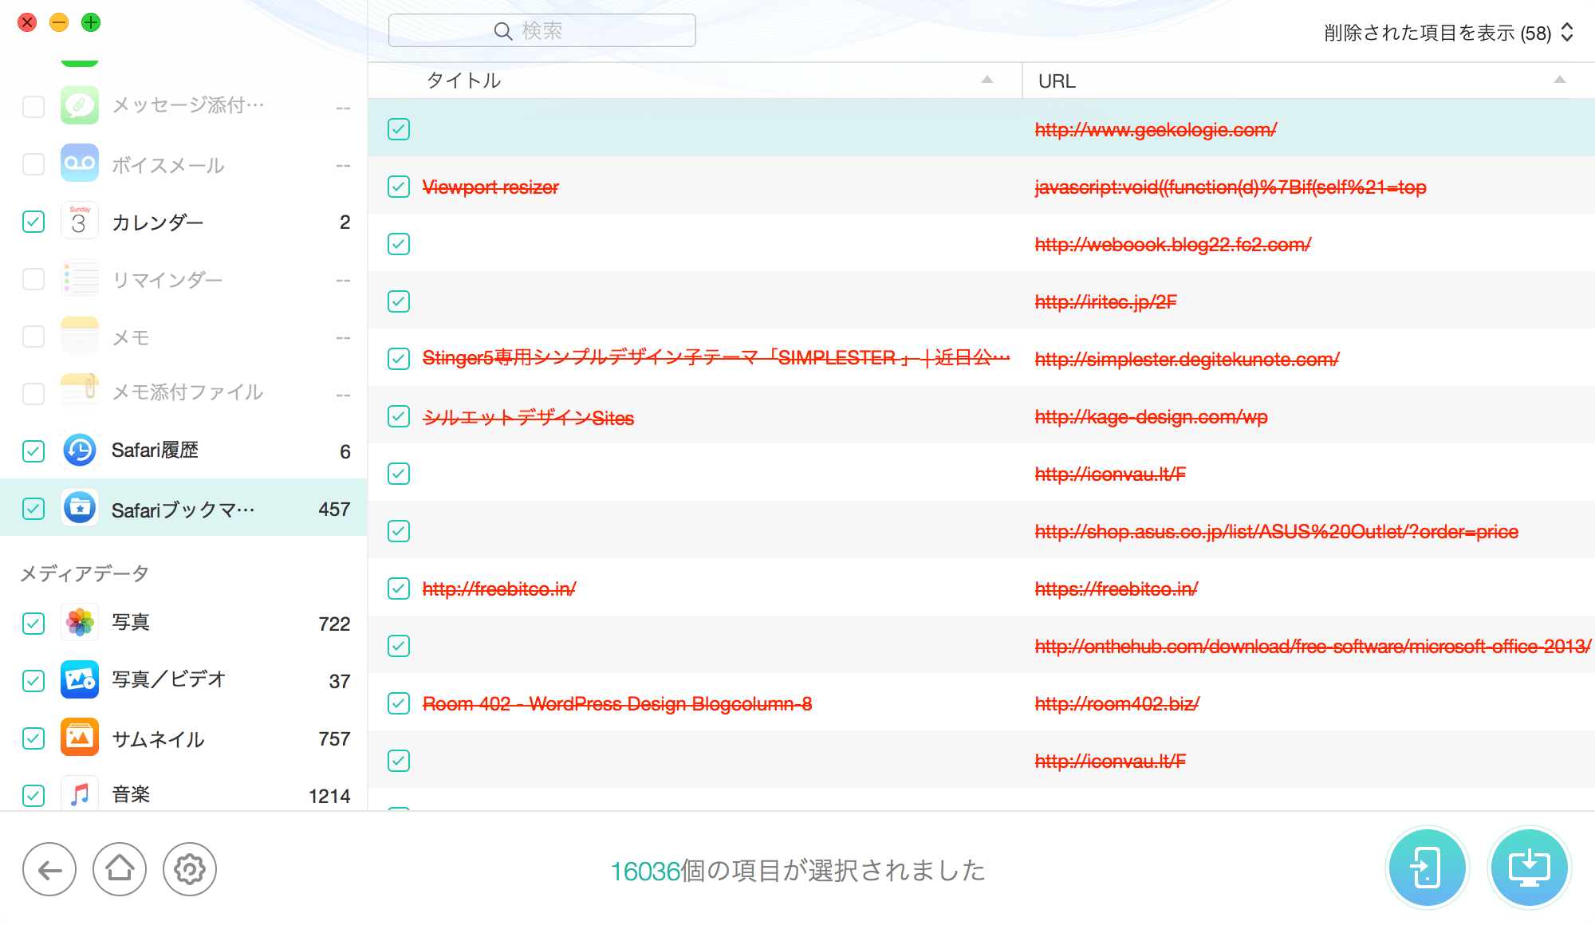Click the music note icon
The width and height of the screenshot is (1595, 925).
click(80, 794)
